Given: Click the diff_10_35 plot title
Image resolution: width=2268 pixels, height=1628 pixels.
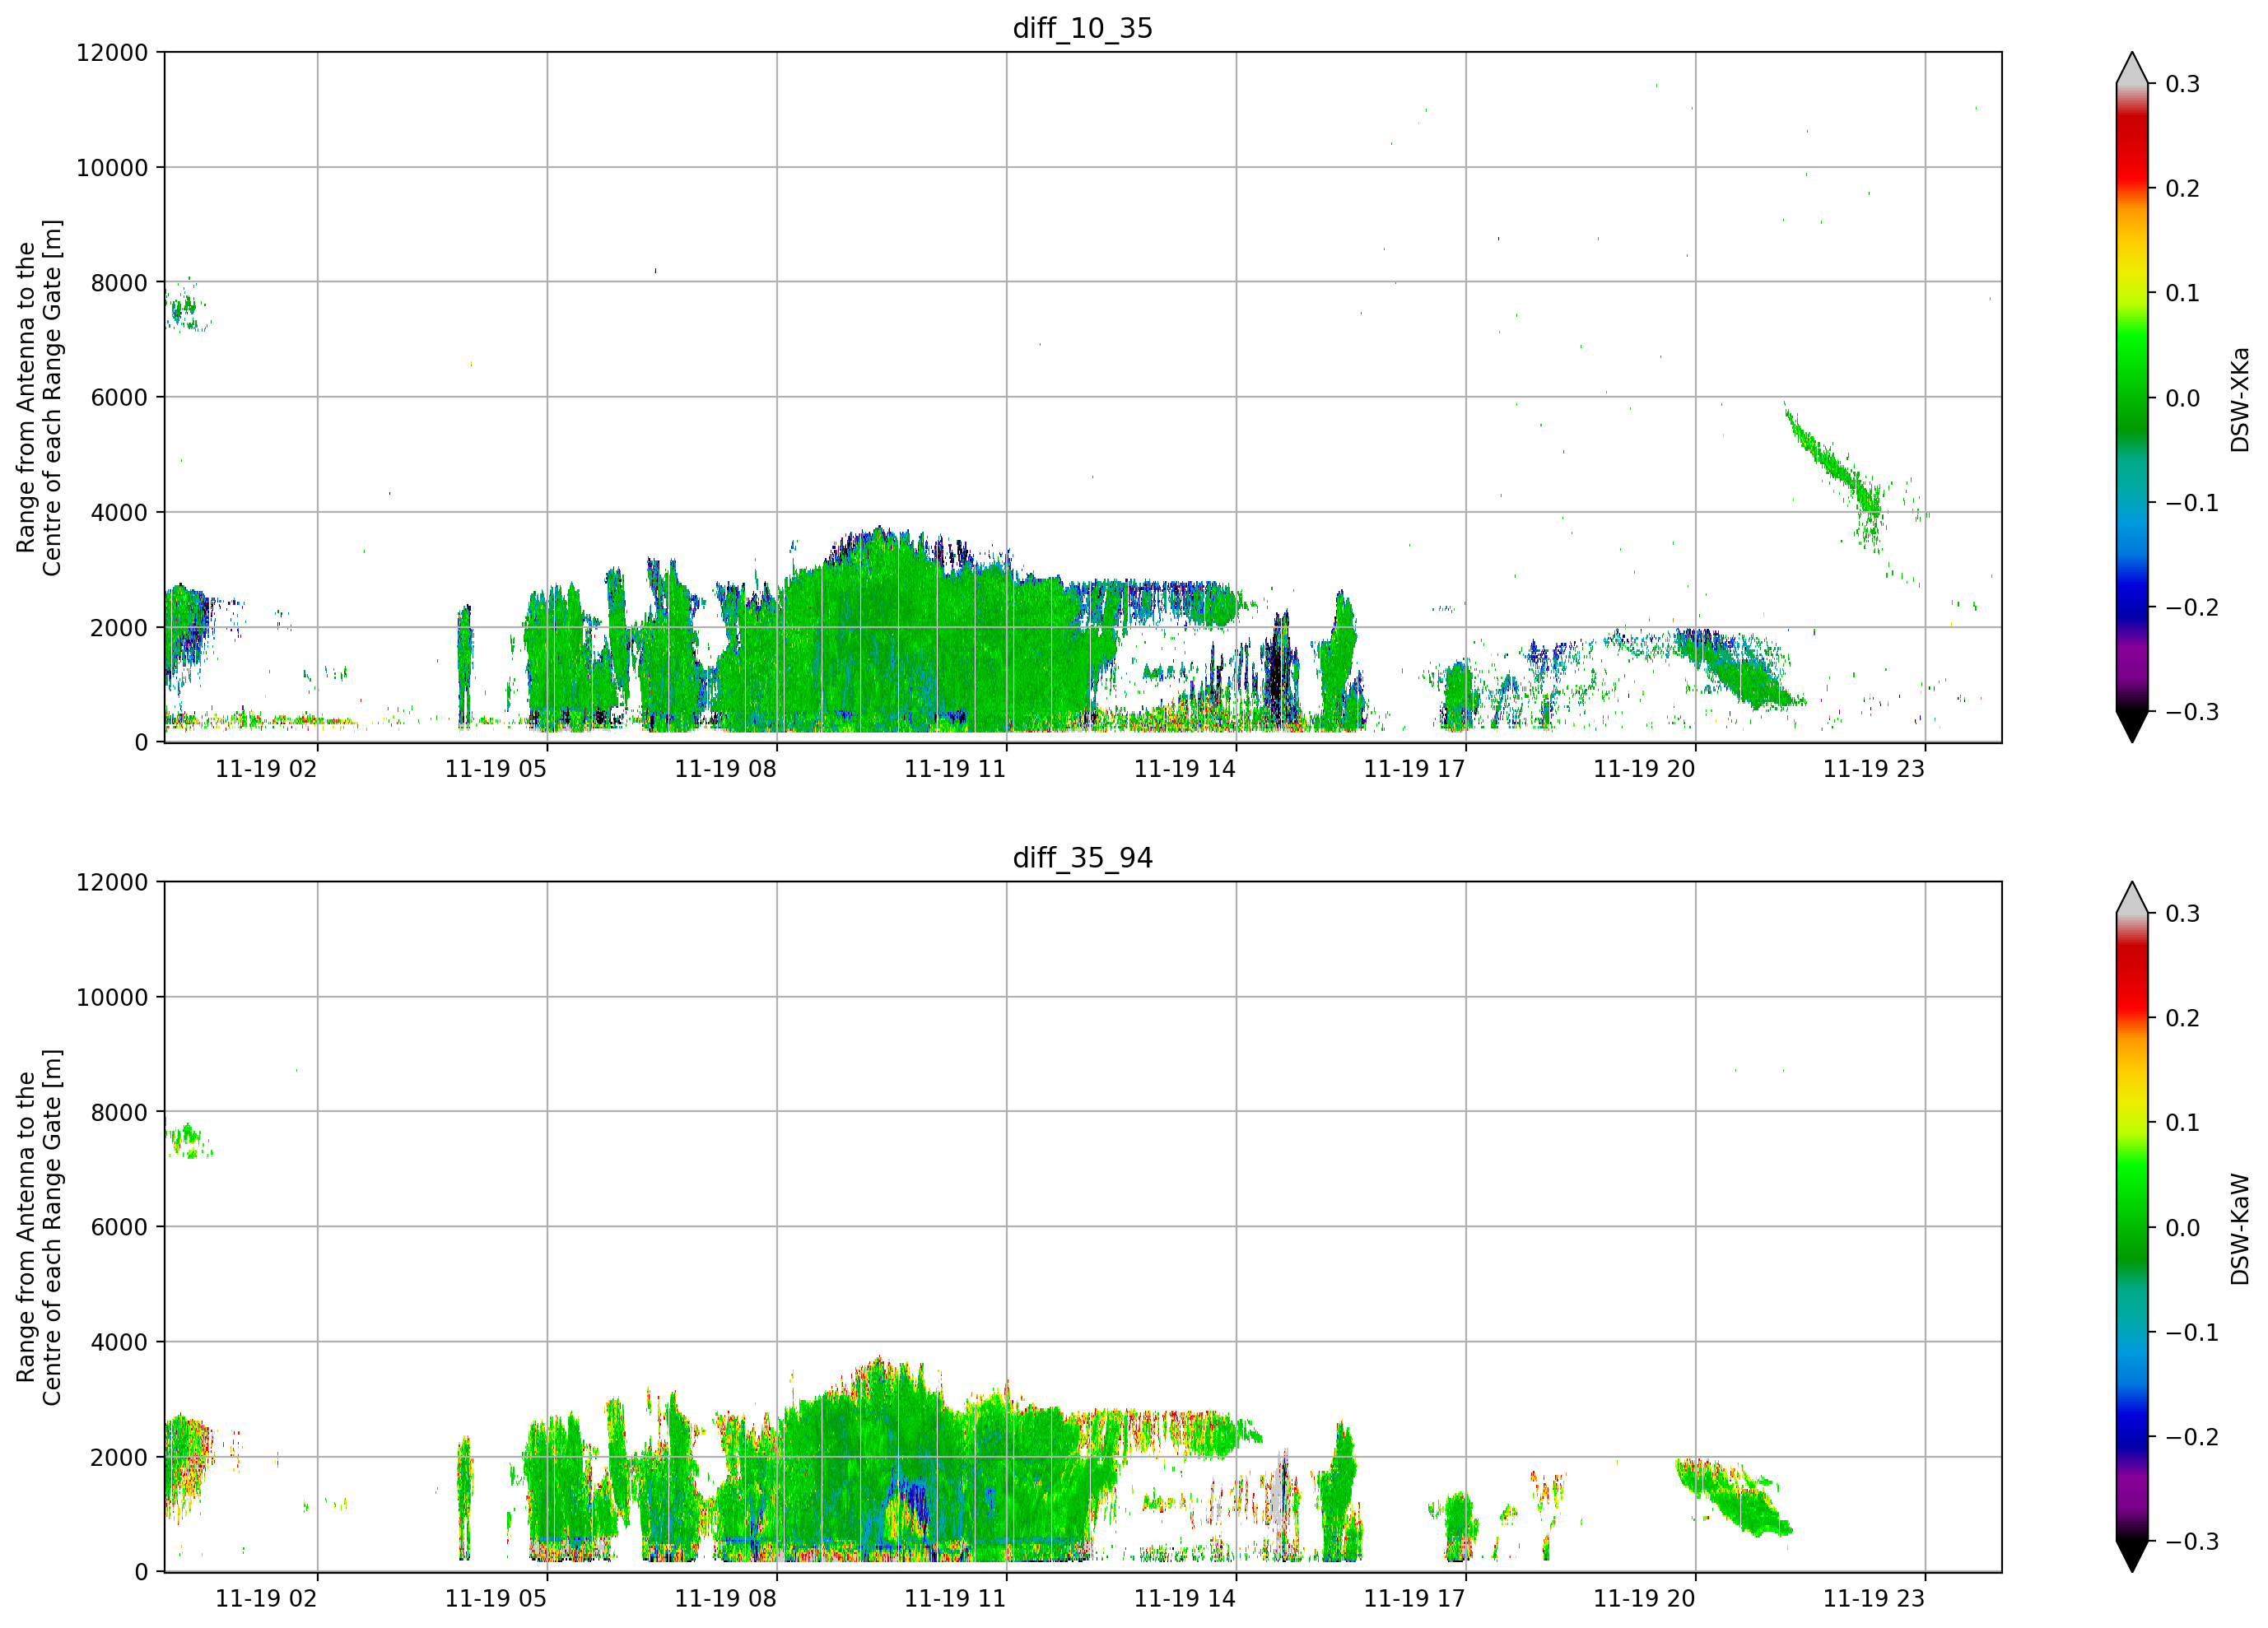Looking at the screenshot, I should 1082,28.
